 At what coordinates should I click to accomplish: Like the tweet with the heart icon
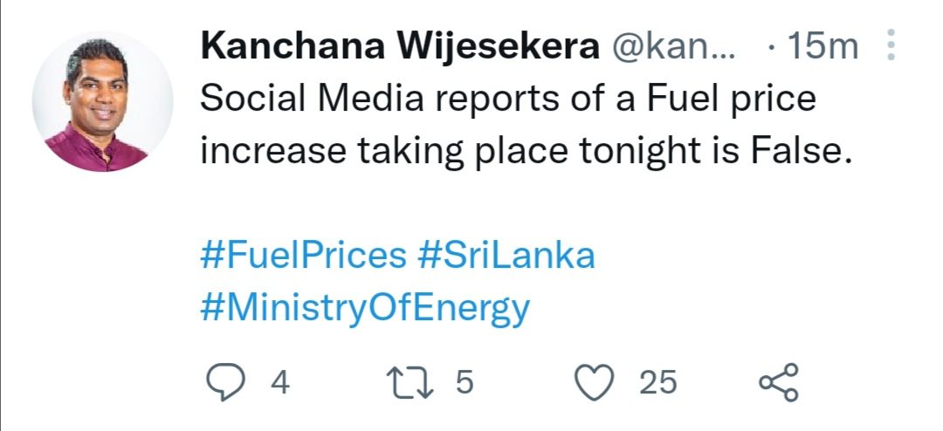597,383
